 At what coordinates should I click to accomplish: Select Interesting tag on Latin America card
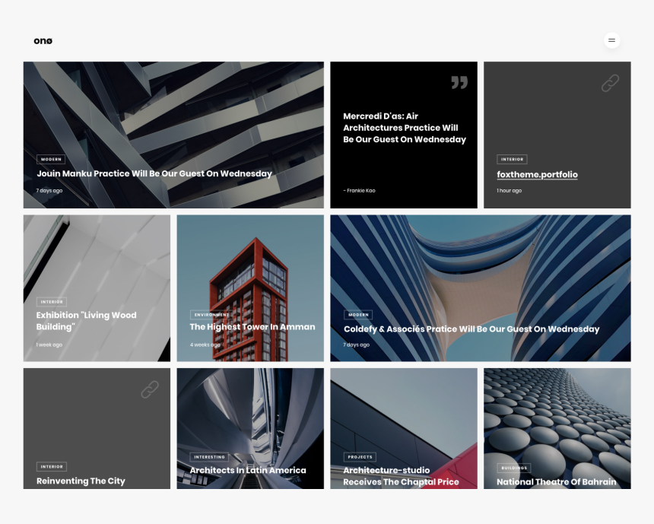tap(209, 457)
